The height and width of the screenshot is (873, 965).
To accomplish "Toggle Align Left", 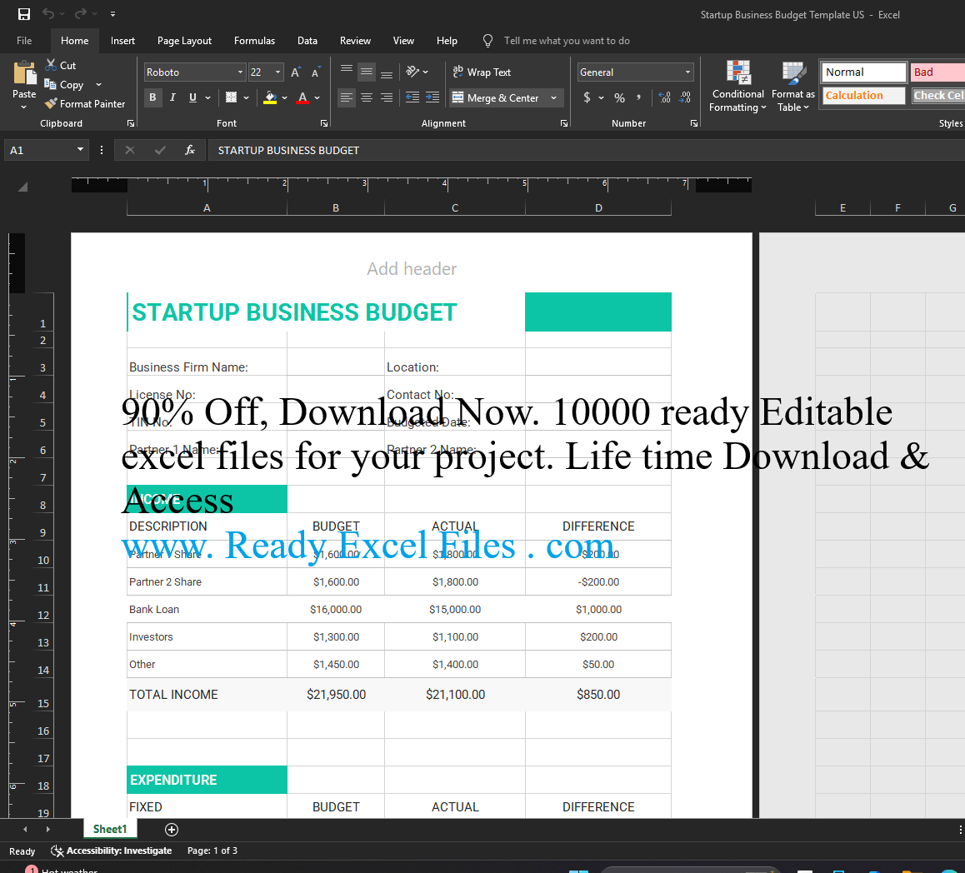I will pyautogui.click(x=347, y=97).
